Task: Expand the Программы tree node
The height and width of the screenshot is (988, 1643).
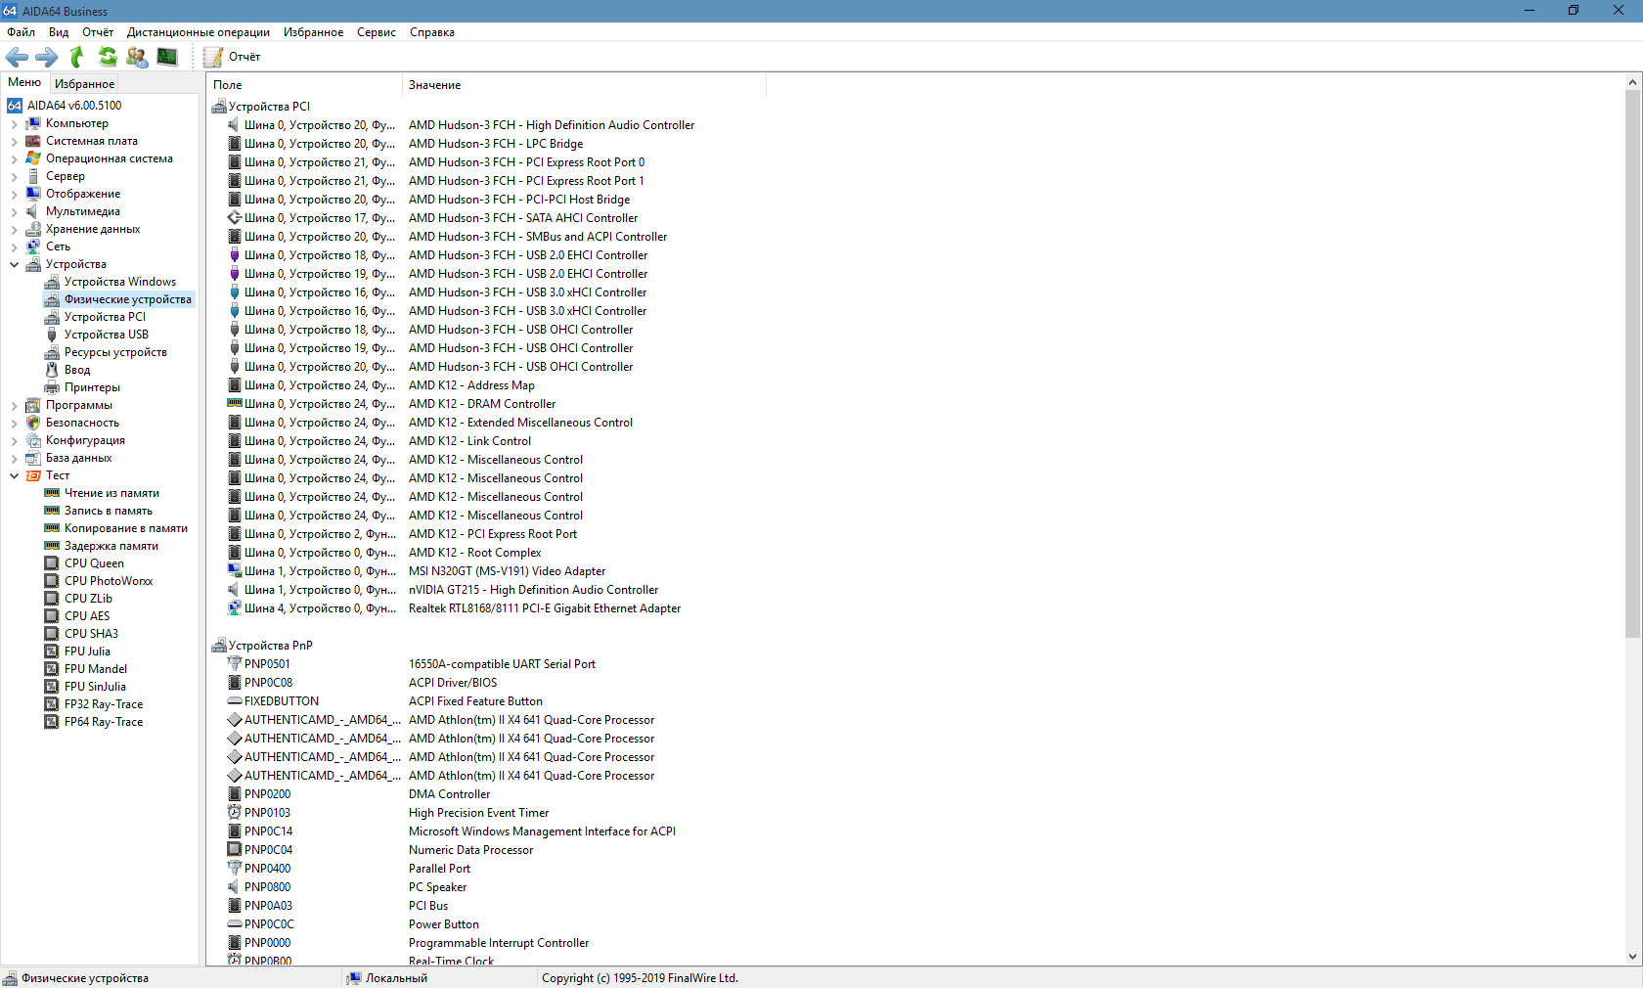Action: coord(14,406)
